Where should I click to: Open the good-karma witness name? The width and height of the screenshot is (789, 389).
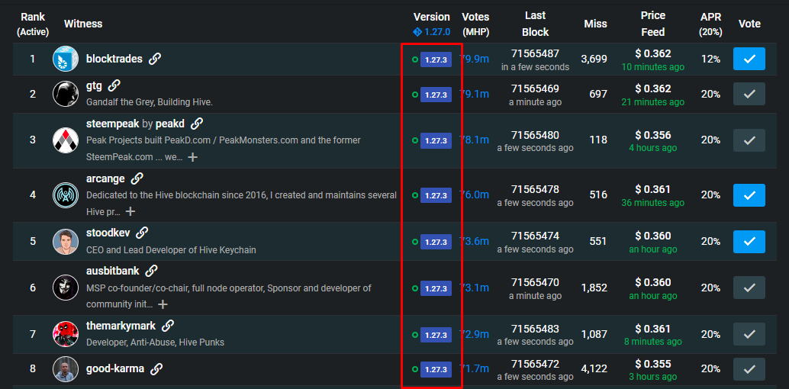point(115,369)
